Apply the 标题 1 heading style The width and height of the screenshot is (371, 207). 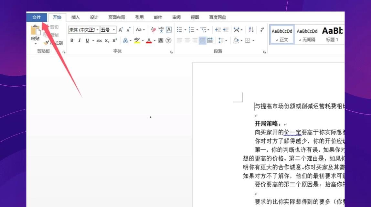coord(332,34)
